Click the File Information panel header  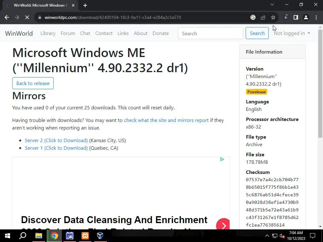pyautogui.click(x=272, y=52)
